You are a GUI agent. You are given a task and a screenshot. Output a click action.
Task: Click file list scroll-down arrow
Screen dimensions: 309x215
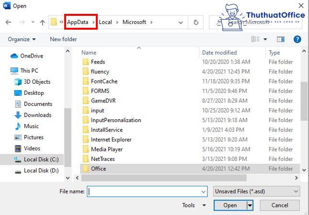pyautogui.click(x=304, y=170)
